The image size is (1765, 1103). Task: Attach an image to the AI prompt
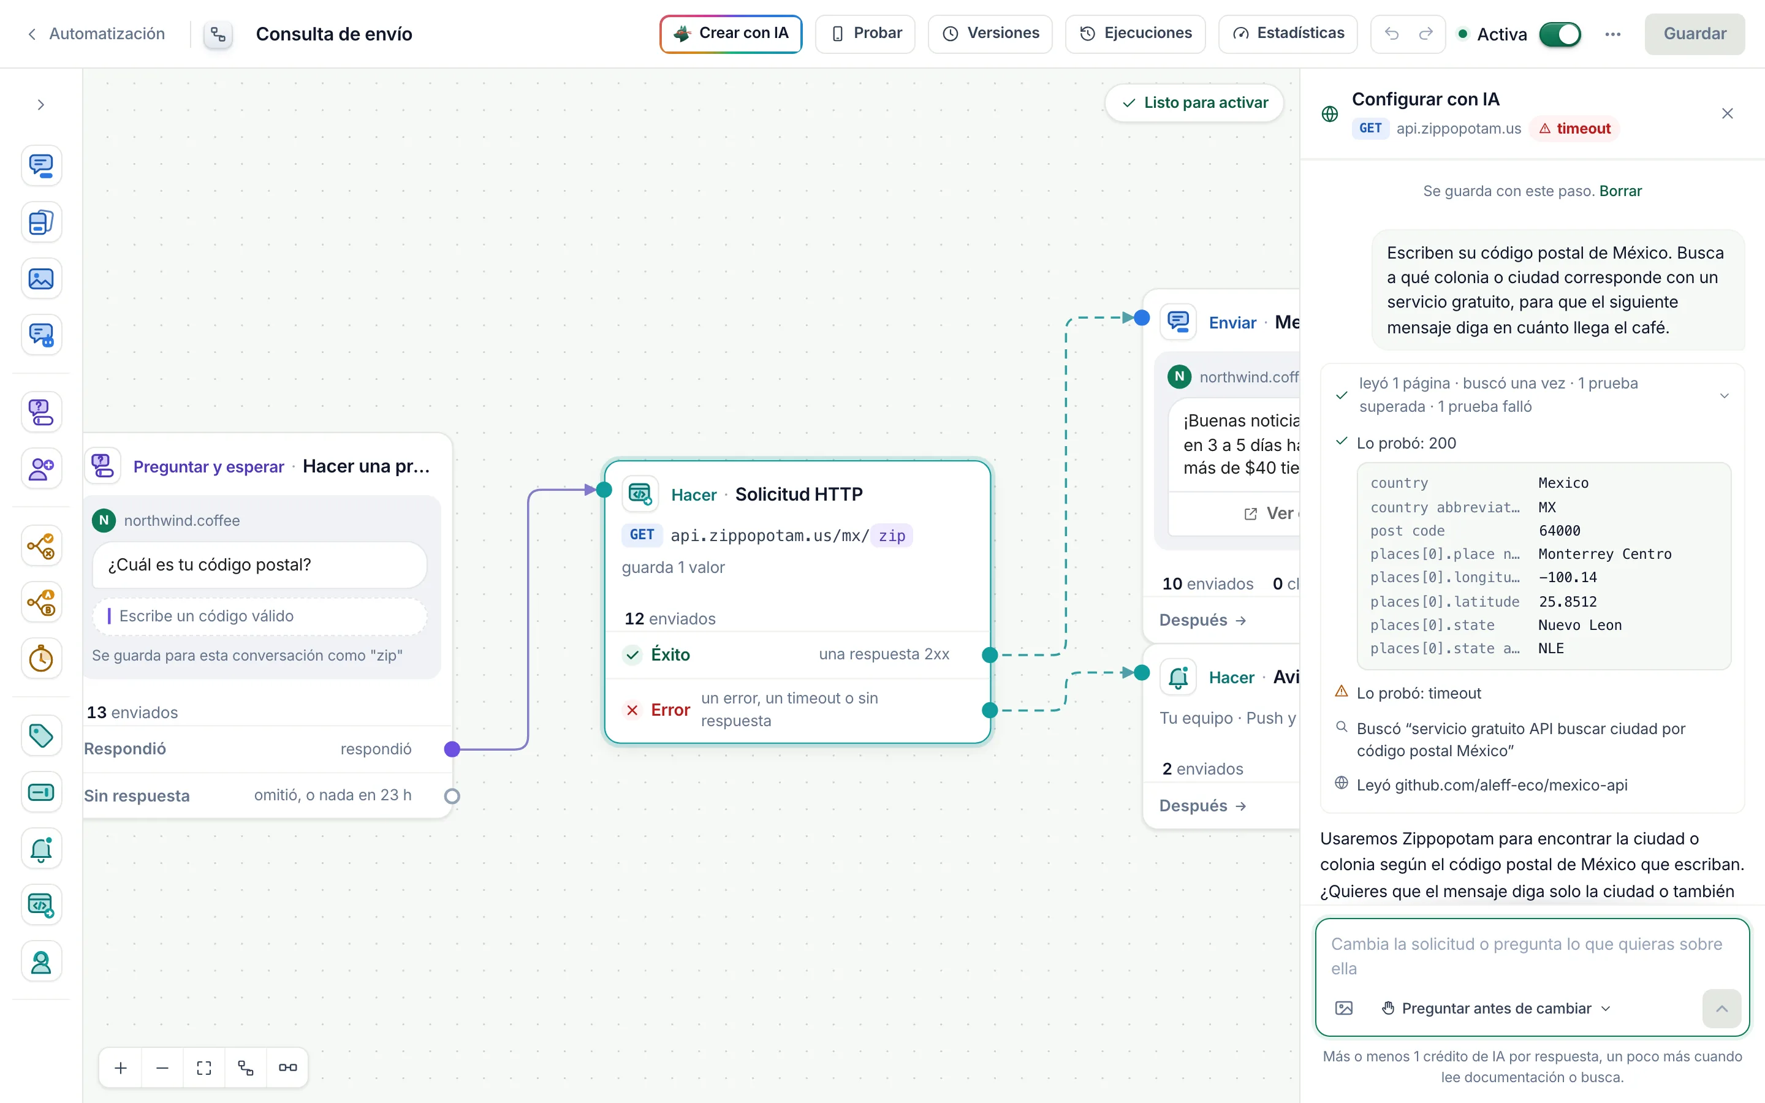coord(1343,1008)
